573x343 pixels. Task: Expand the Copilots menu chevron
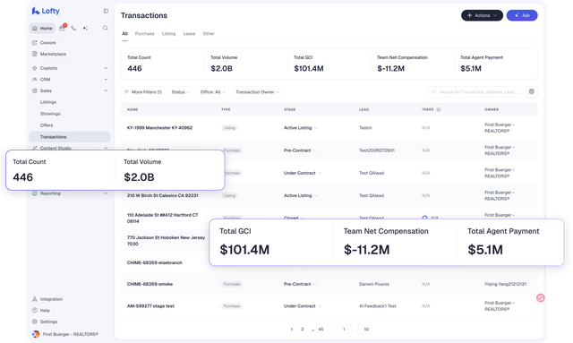click(106, 68)
